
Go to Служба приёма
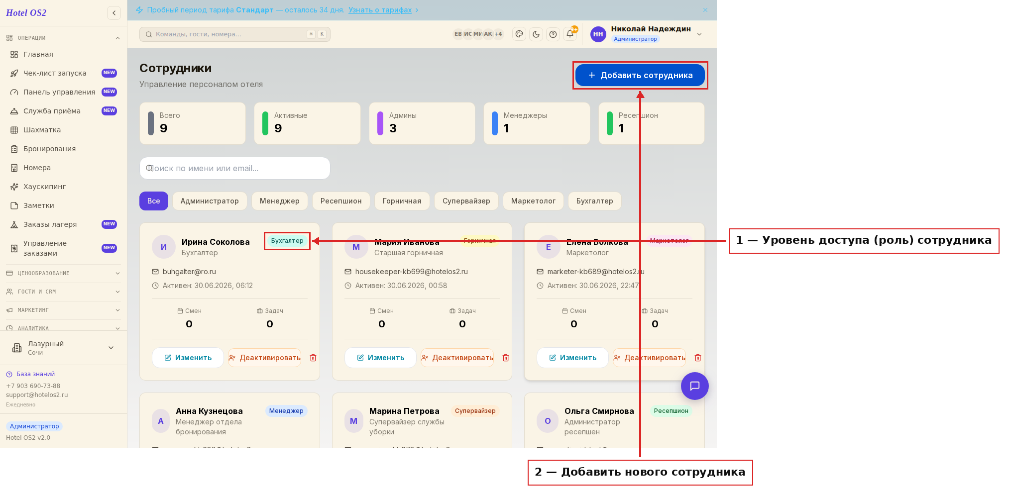pyautogui.click(x=64, y=111)
